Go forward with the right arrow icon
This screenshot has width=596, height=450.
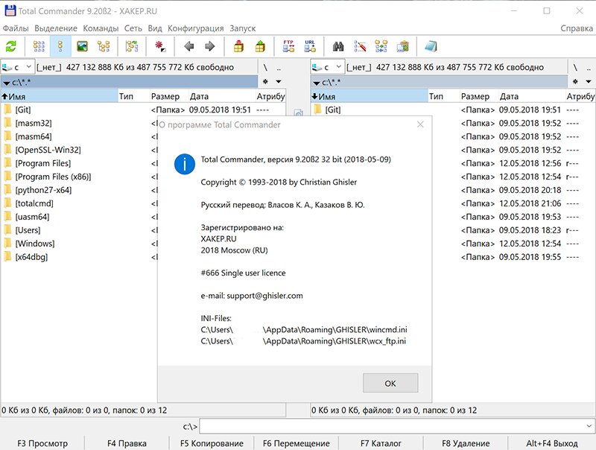click(209, 46)
